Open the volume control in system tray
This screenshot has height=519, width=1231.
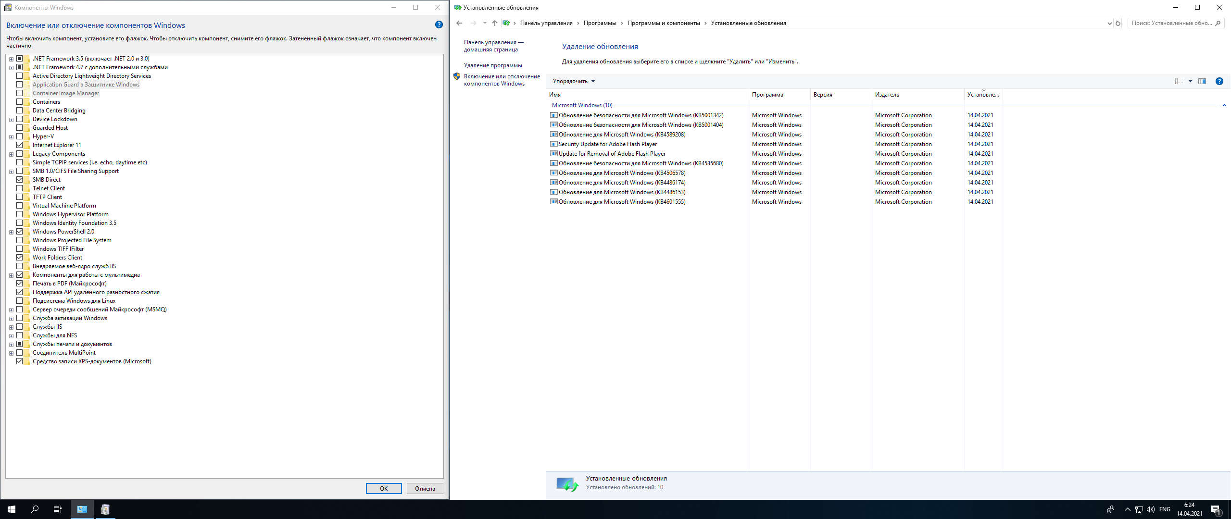1151,509
